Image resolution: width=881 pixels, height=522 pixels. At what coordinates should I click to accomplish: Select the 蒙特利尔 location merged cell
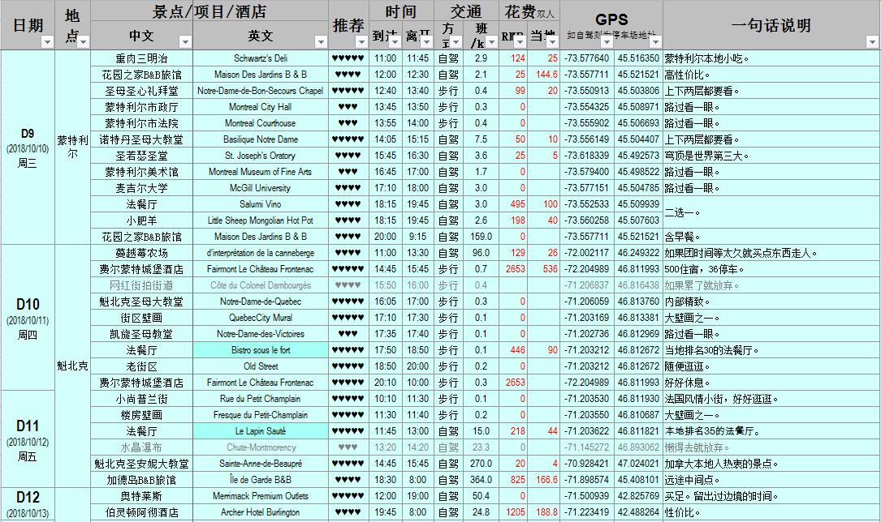tap(72, 148)
